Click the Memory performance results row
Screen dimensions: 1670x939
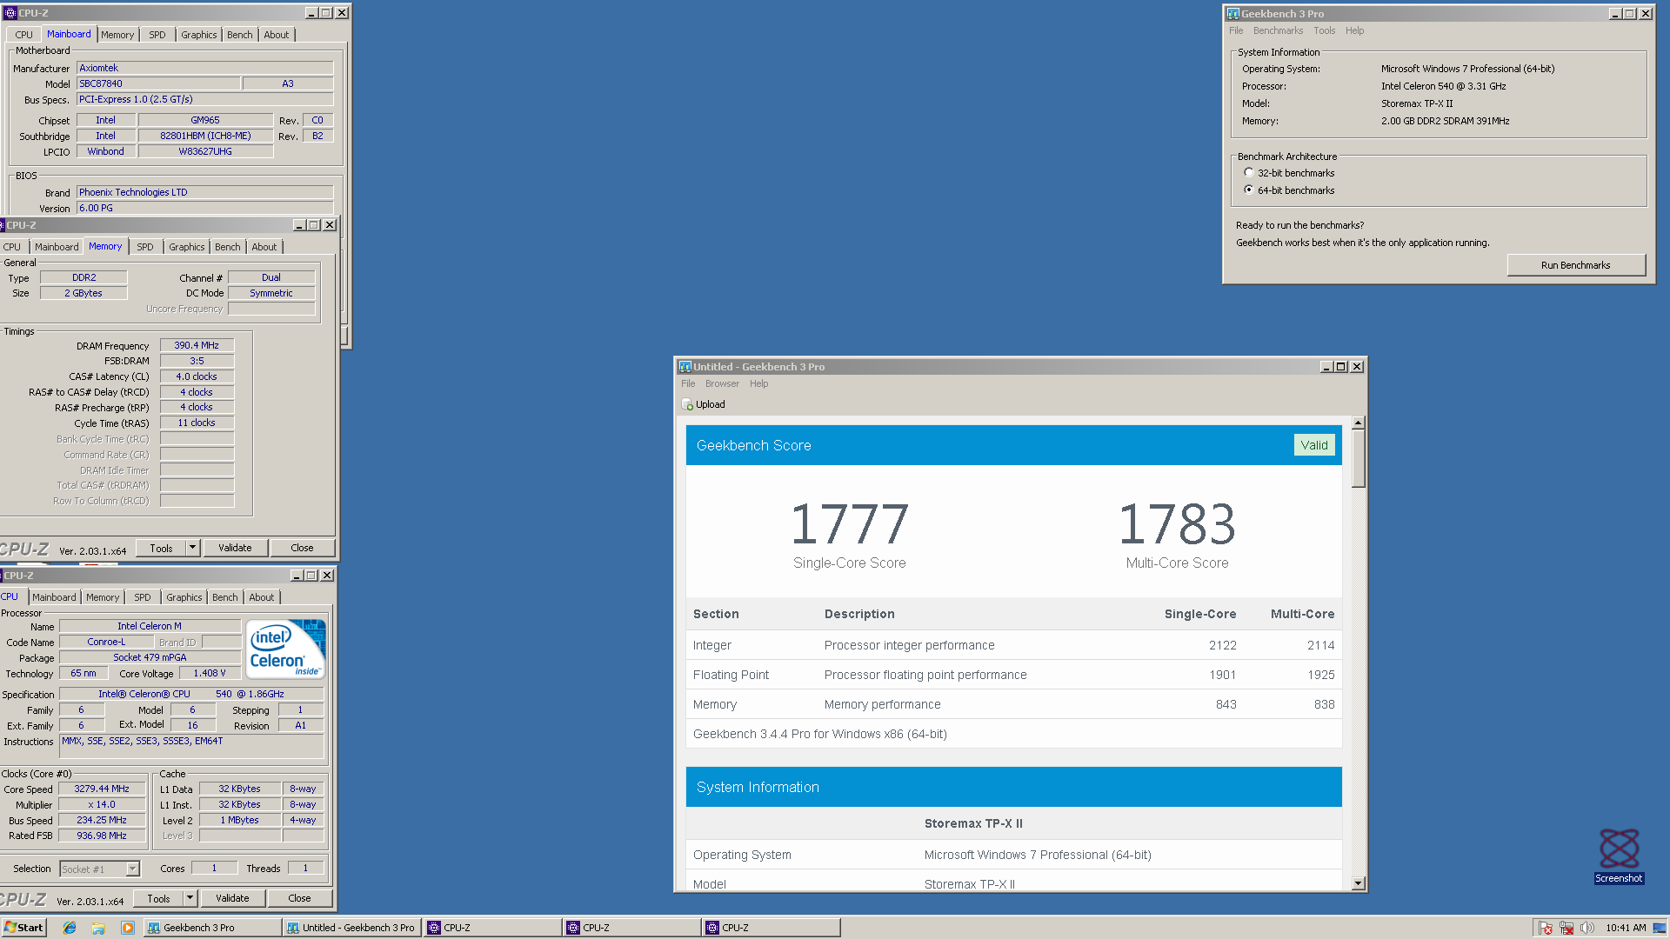[1013, 704]
